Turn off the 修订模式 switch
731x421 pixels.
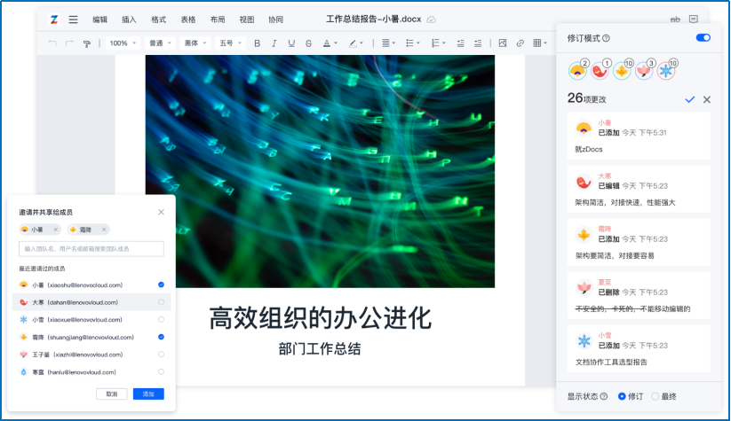point(703,38)
